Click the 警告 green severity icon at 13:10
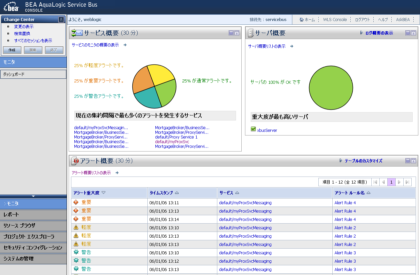The width and height of the screenshot is (420, 275). pos(76,252)
